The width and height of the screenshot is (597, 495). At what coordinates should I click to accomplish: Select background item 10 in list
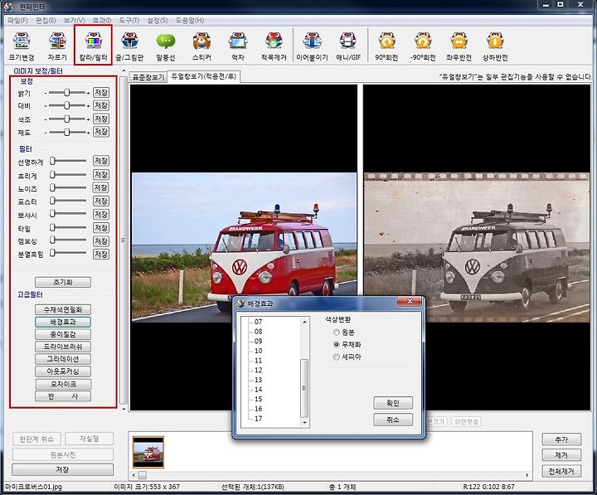tap(258, 351)
